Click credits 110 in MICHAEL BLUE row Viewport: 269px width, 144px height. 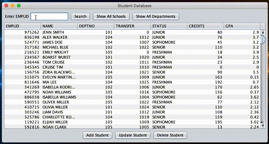pos(206,47)
